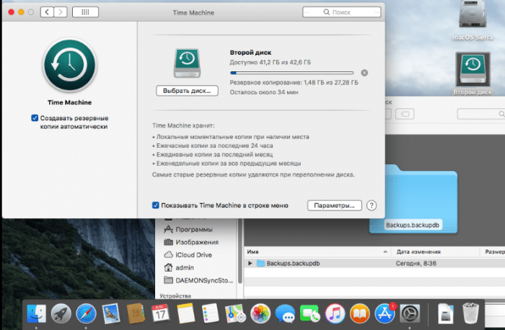Cancel the backup with the X button

tap(364, 73)
